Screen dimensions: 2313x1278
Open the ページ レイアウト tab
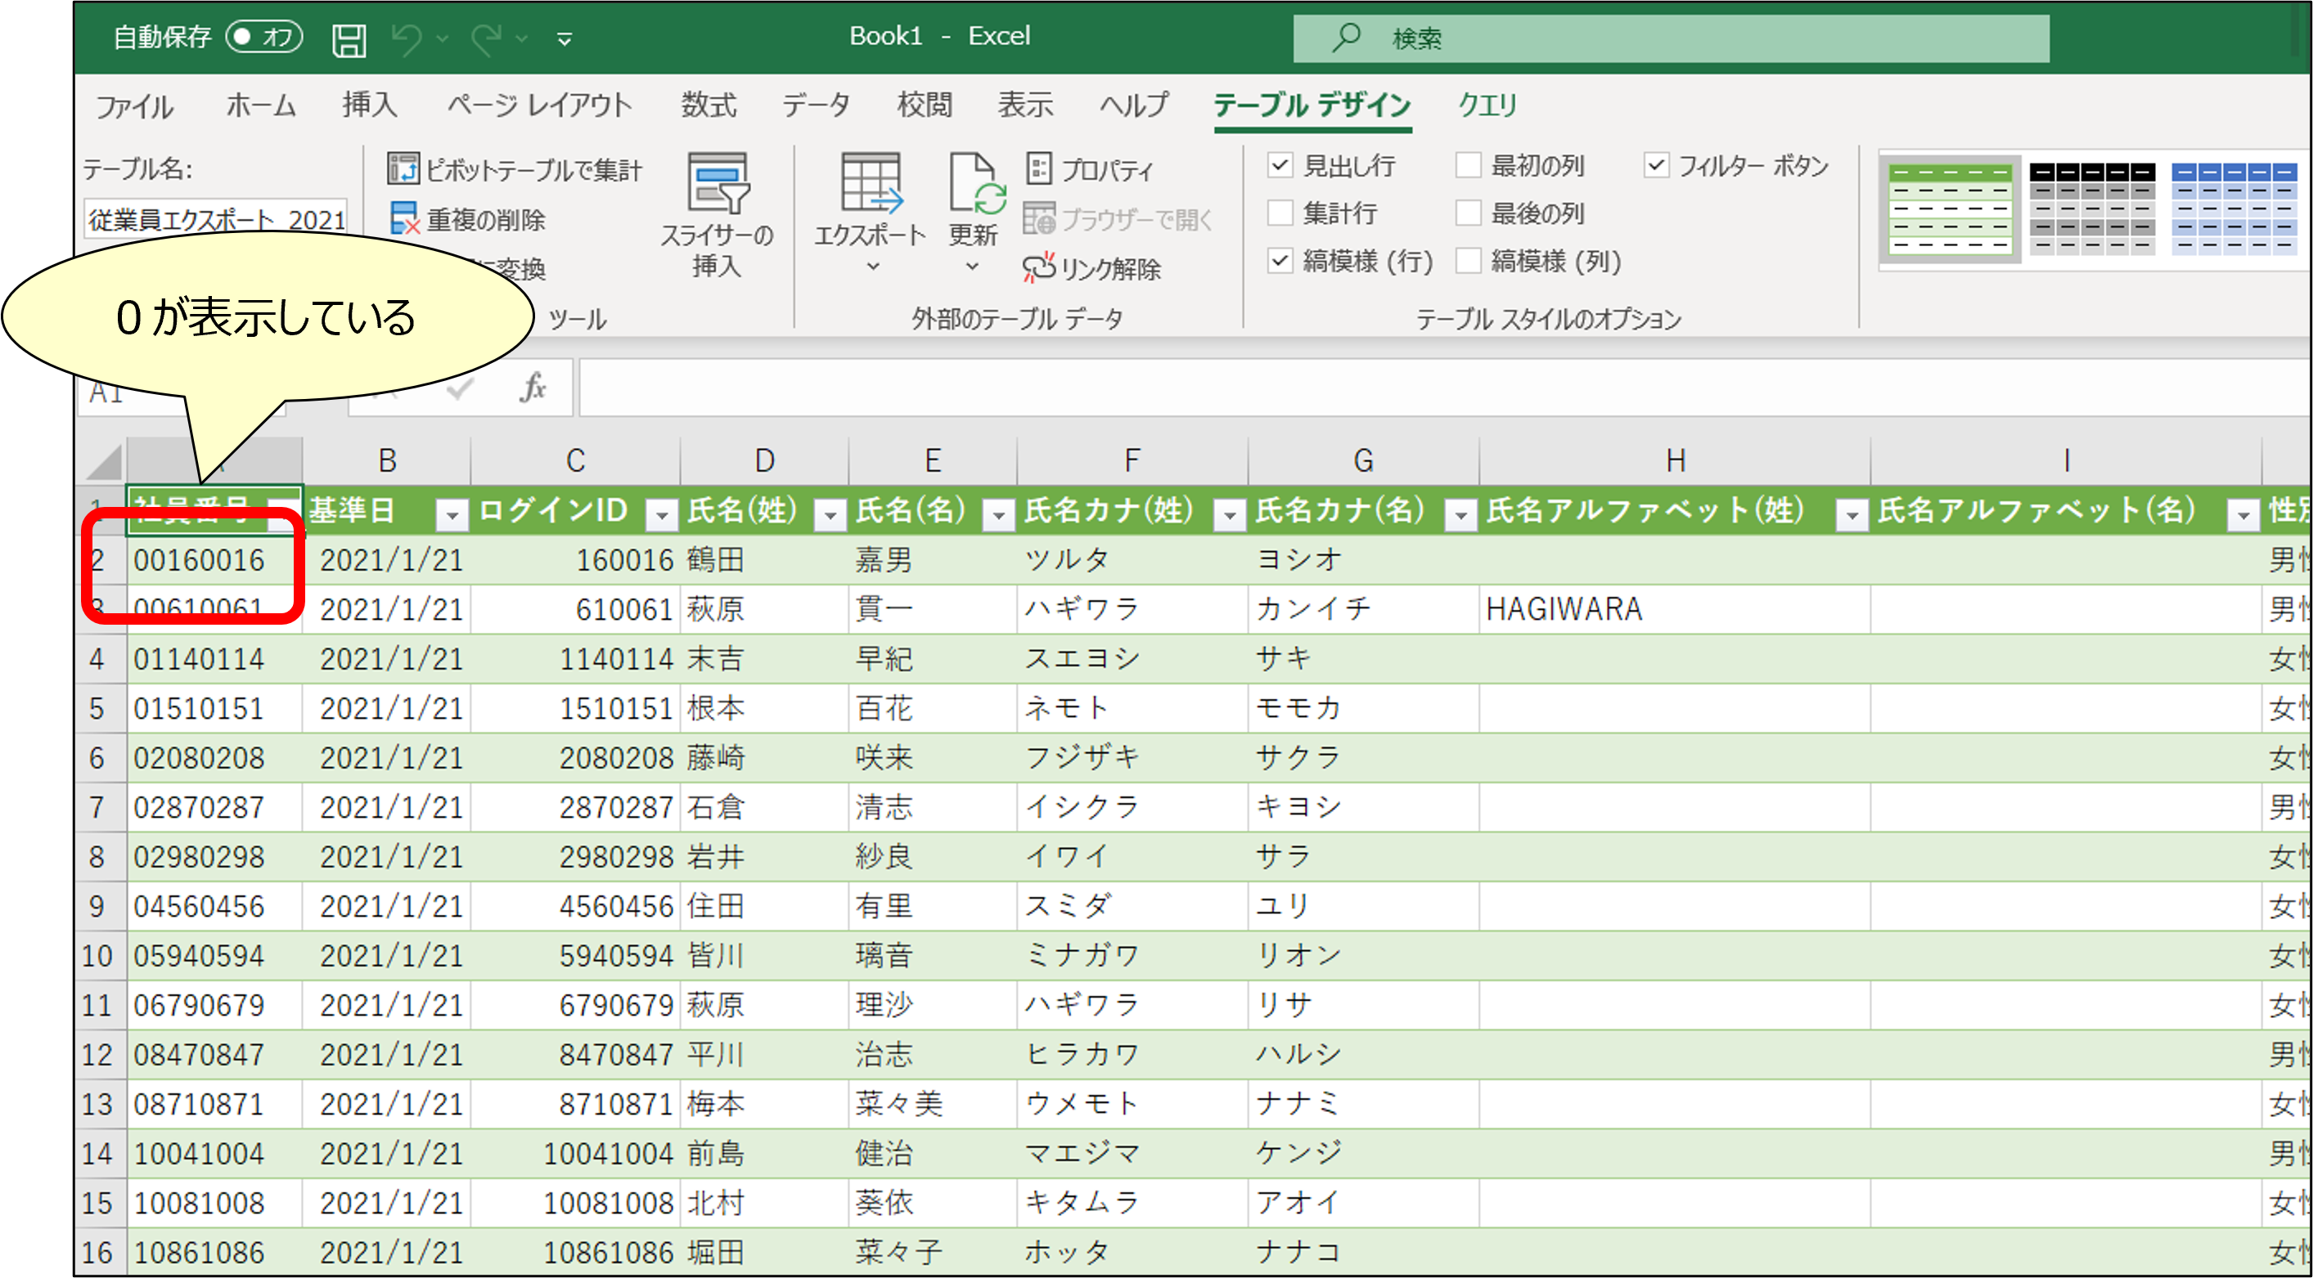pyautogui.click(x=540, y=104)
